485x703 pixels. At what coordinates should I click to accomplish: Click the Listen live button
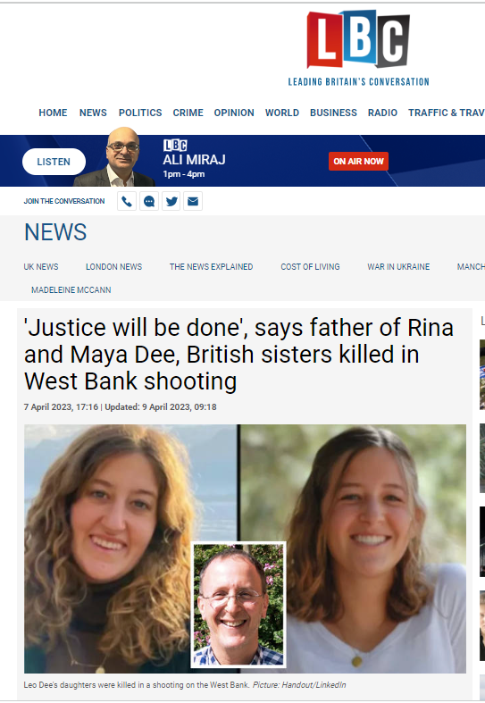pos(54,162)
